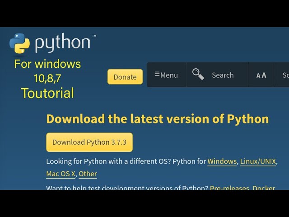The height and width of the screenshot is (217, 289).
Task: Open the Windows download link
Action: pyautogui.click(x=222, y=161)
